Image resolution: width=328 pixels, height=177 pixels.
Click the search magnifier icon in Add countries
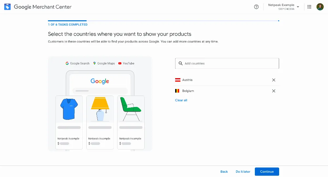pos(180,63)
